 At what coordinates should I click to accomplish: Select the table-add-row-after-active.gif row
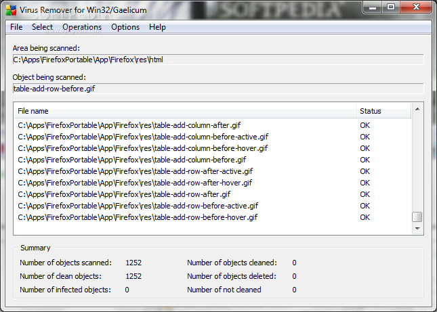coord(213,171)
